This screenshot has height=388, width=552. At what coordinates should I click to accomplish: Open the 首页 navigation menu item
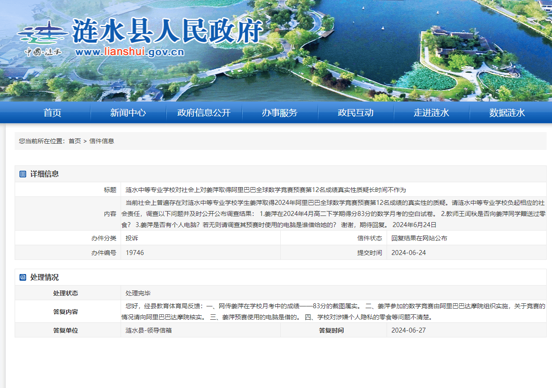52,113
